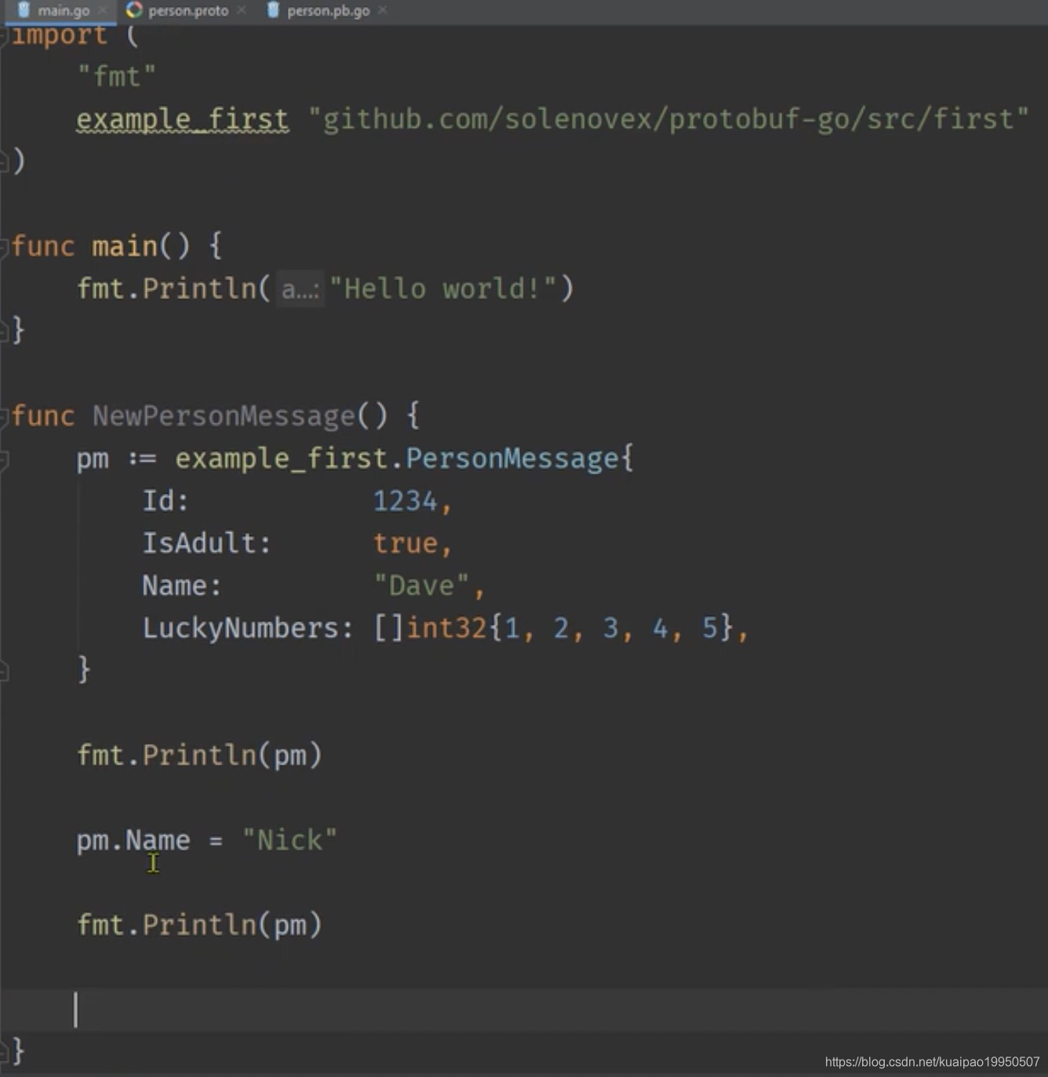1048x1077 pixels.
Task: Click the inline parameter hint inside fmt.Println
Action: tap(299, 289)
